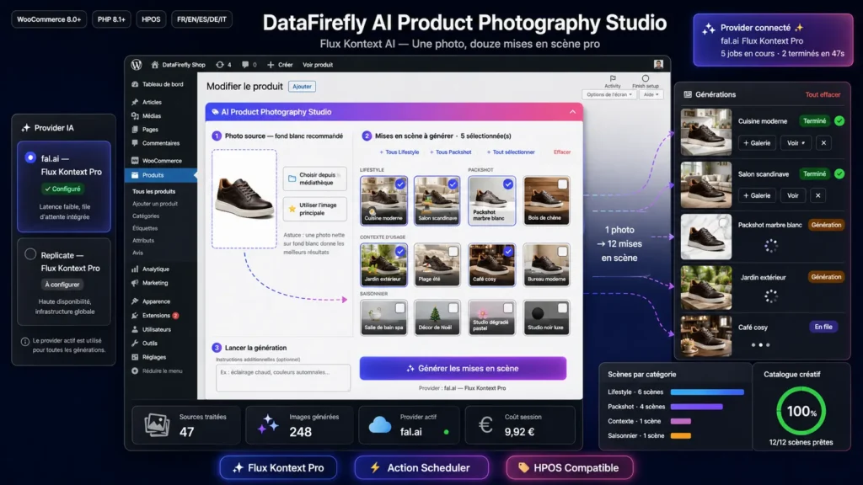Open the Étiquettes submenu item
The image size is (863, 485).
point(145,228)
